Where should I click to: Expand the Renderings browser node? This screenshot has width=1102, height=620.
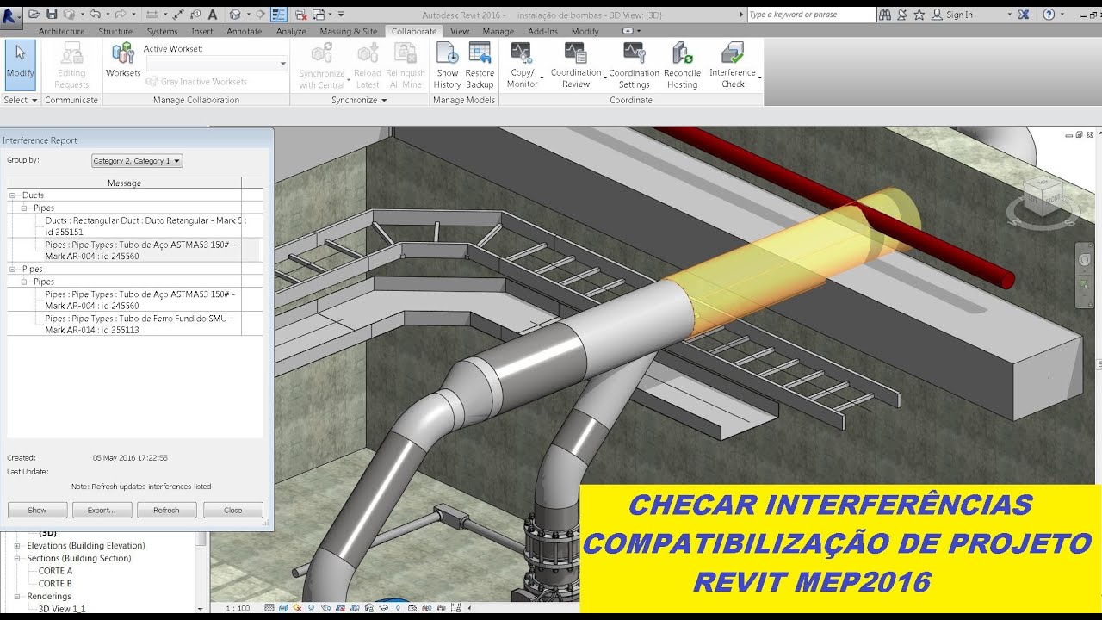(x=19, y=597)
